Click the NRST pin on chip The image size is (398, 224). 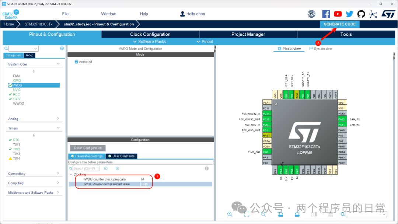(x=267, y=136)
